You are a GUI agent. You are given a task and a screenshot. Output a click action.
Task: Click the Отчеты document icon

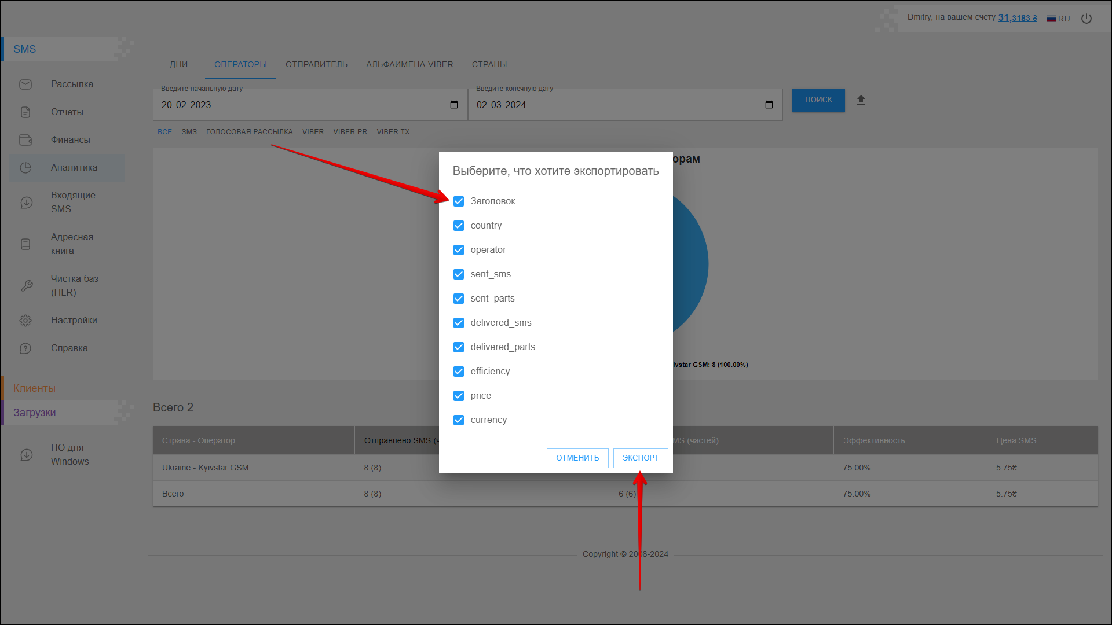pos(25,112)
